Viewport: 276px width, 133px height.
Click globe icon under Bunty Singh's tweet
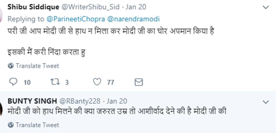11,125
